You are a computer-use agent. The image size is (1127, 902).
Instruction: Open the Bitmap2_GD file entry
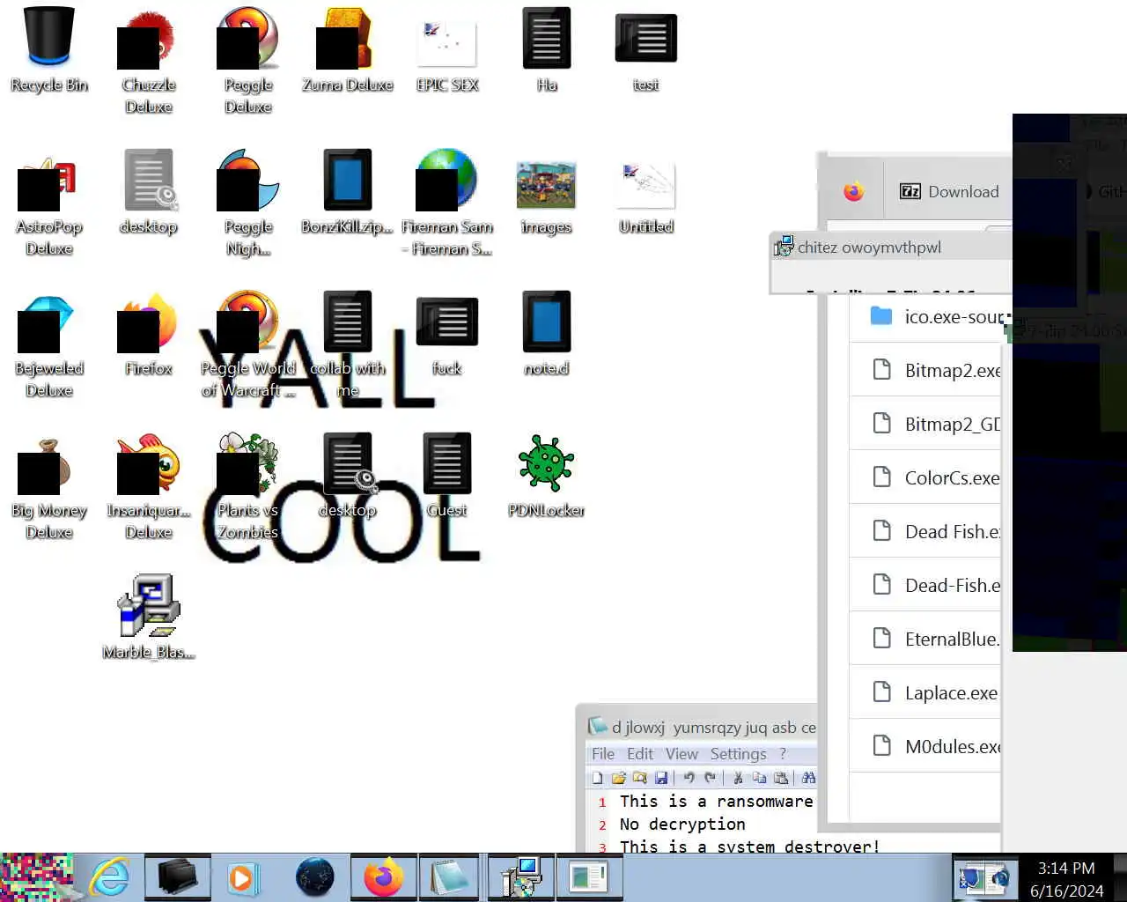(x=925, y=424)
